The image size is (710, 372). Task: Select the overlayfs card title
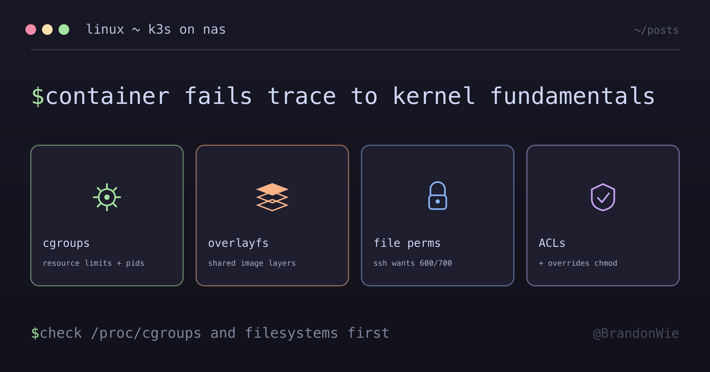coord(238,243)
